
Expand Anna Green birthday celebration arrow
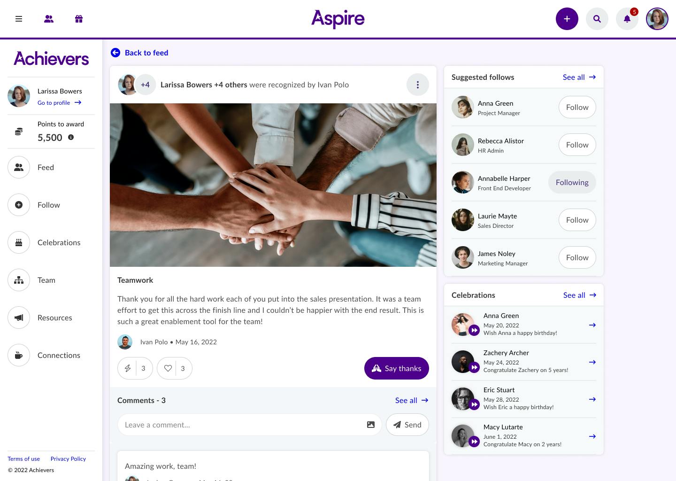tap(592, 325)
